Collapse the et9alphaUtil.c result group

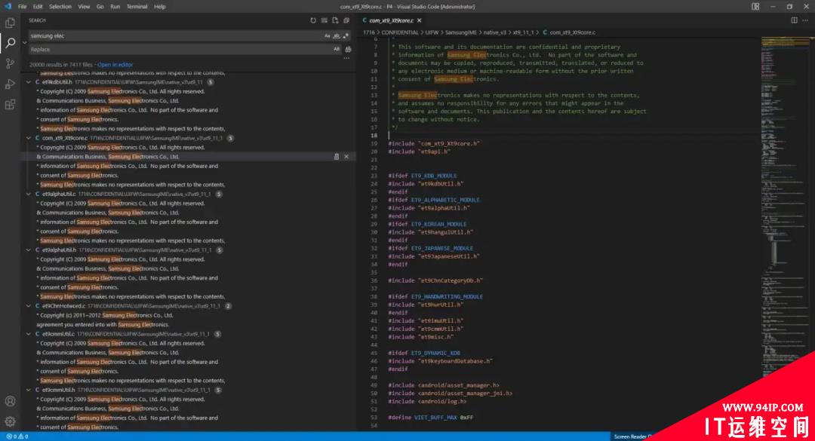tap(29, 194)
